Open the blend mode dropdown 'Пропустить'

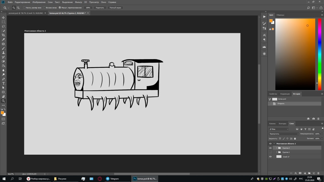click(x=284, y=134)
